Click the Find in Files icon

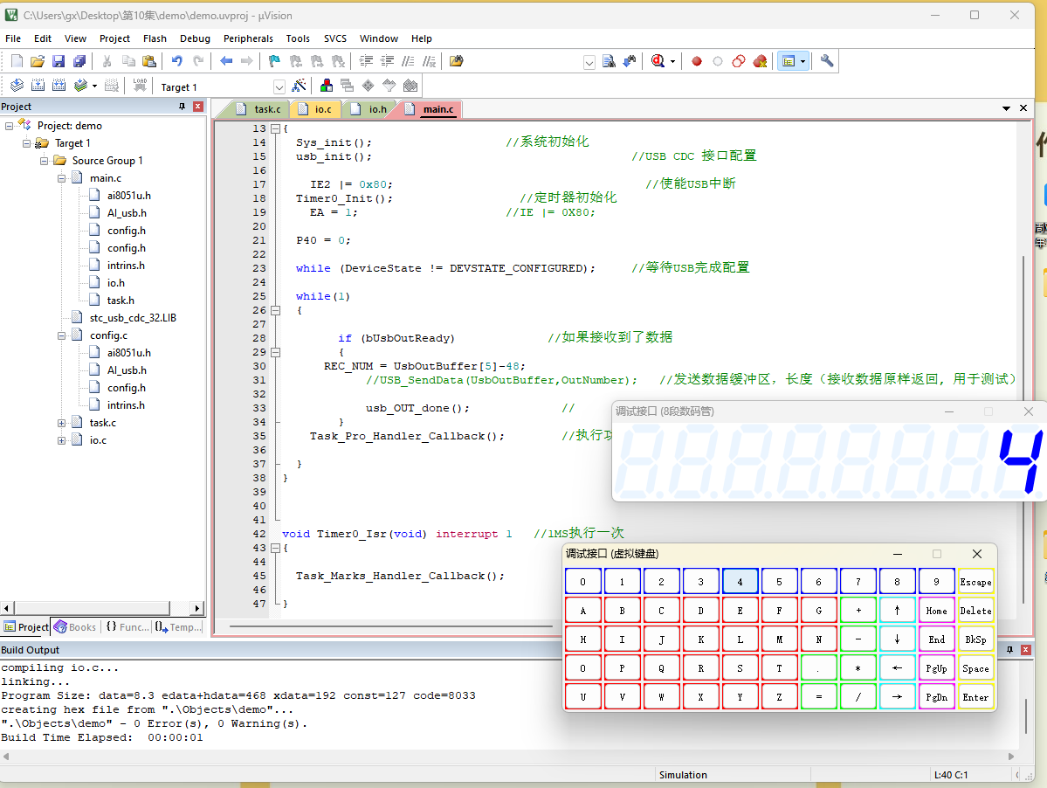pos(456,61)
